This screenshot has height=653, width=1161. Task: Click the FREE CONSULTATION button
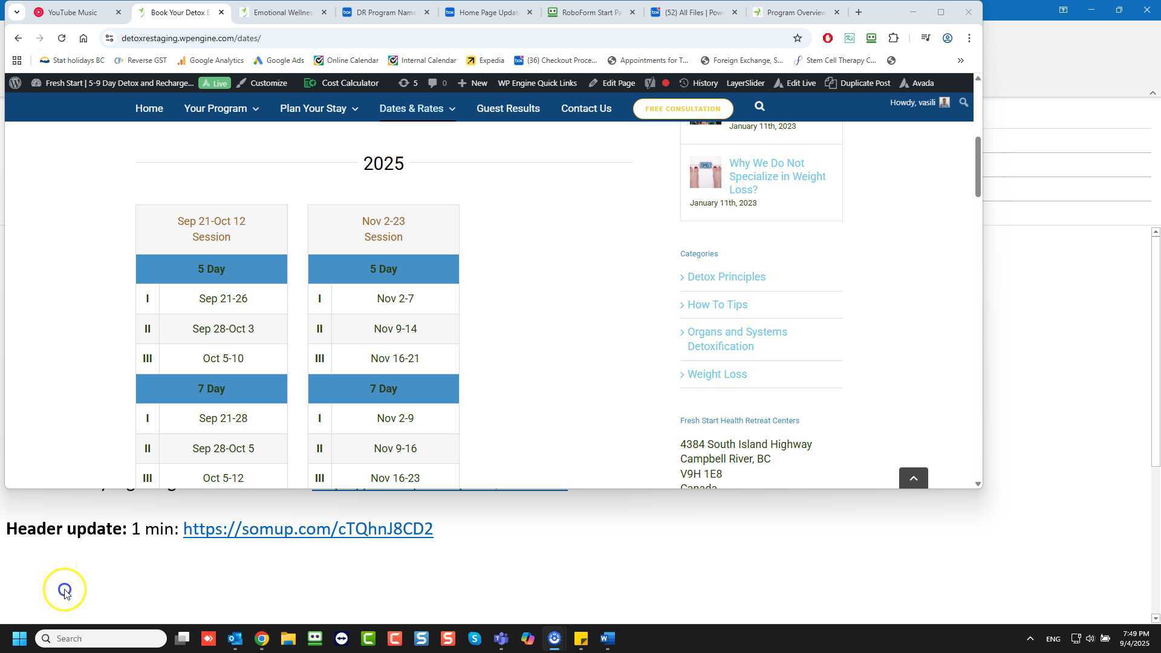coord(682,109)
